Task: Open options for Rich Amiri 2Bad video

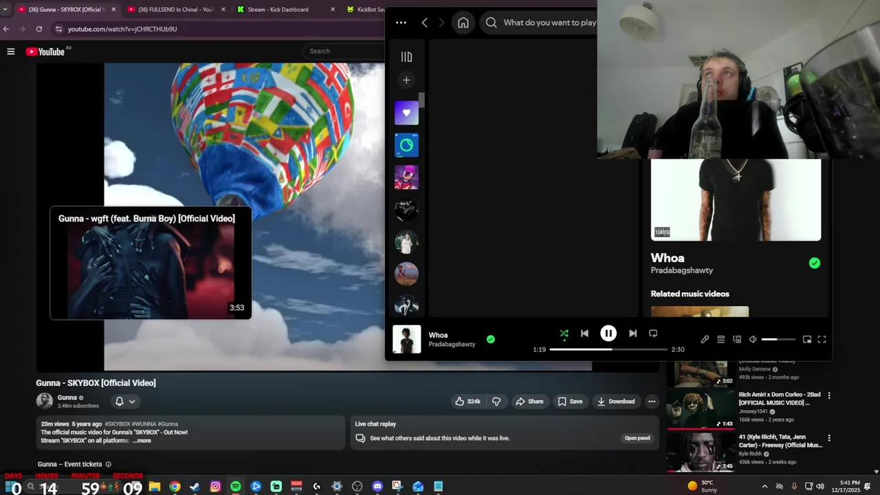Action: tap(829, 395)
